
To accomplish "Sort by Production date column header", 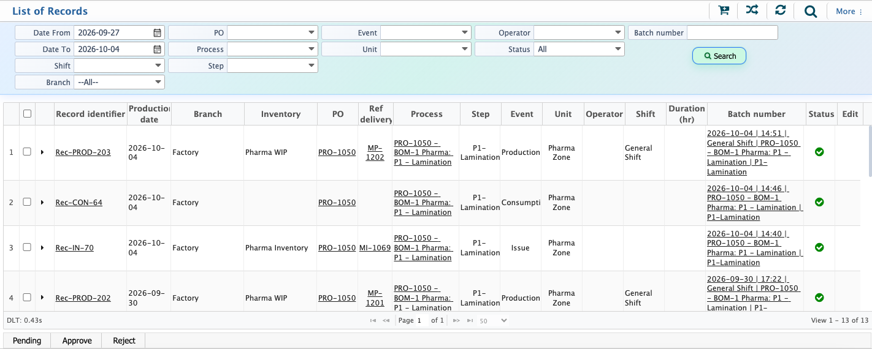I will click(149, 114).
